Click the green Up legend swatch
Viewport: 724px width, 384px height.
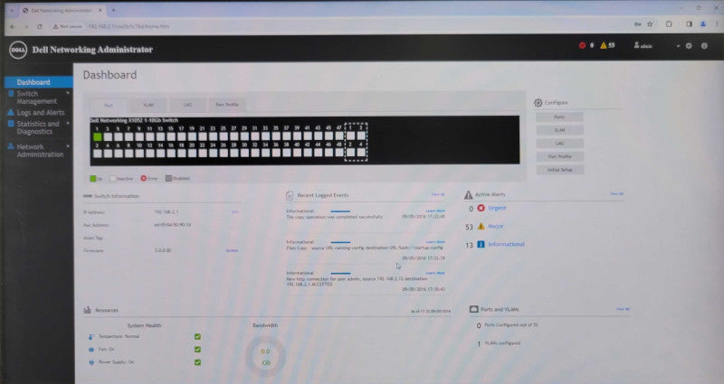click(x=93, y=178)
